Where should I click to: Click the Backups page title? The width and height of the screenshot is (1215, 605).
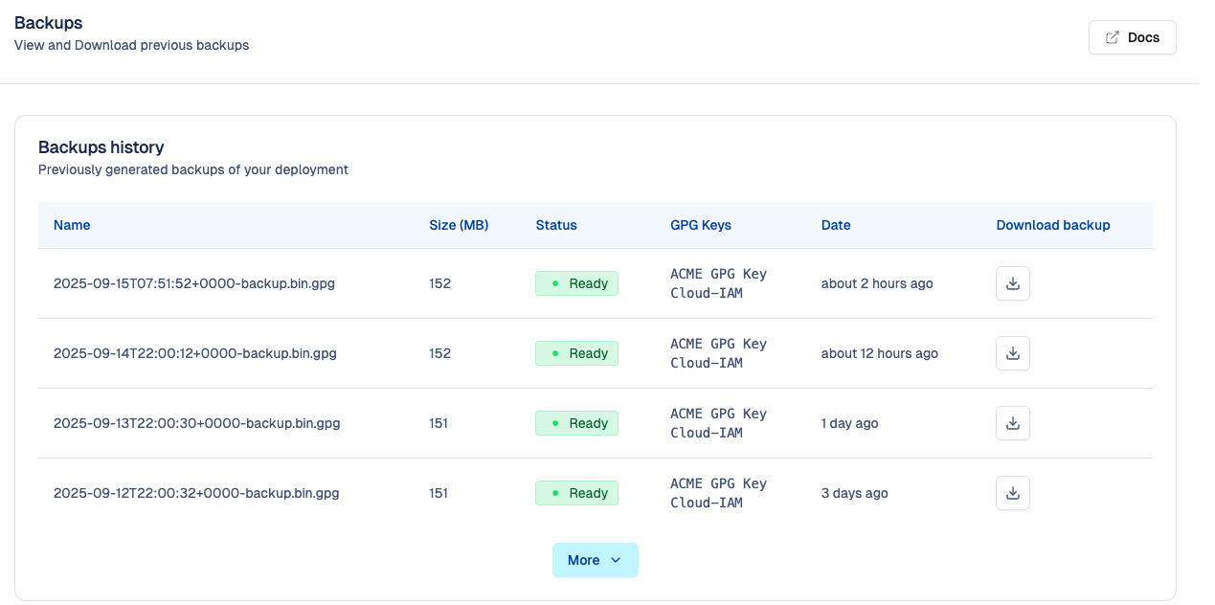[x=49, y=23]
